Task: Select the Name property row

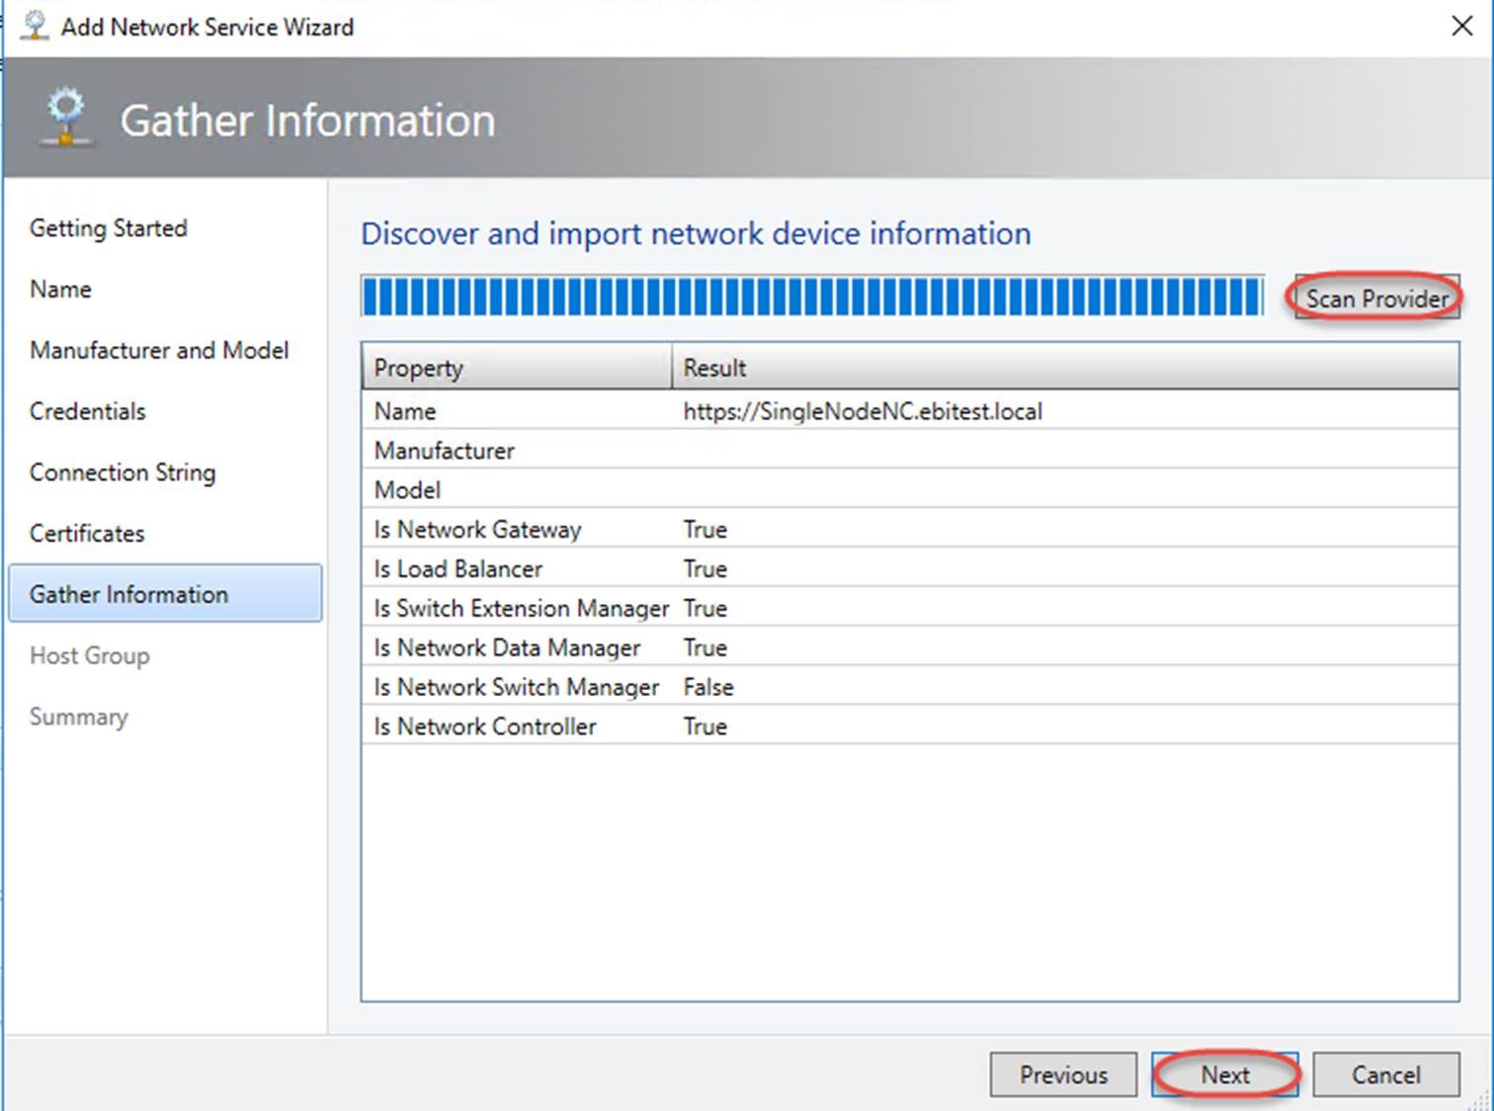Action: 910,410
